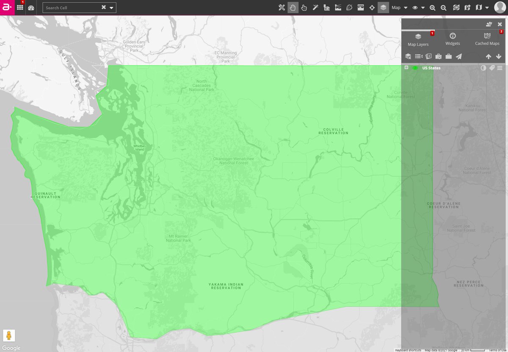Open the terrain profile tool
This screenshot has height=352, width=508.
pyautogui.click(x=338, y=8)
